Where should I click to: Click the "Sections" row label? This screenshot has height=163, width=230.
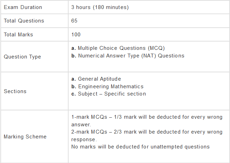[15, 91]
